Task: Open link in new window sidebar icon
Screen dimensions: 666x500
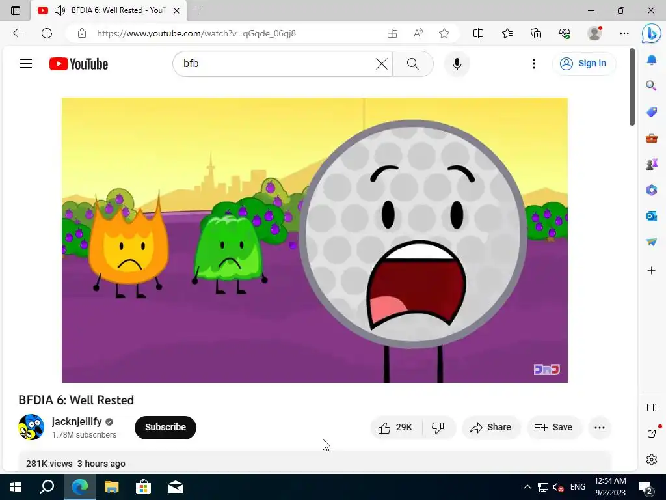Action: [x=652, y=433]
